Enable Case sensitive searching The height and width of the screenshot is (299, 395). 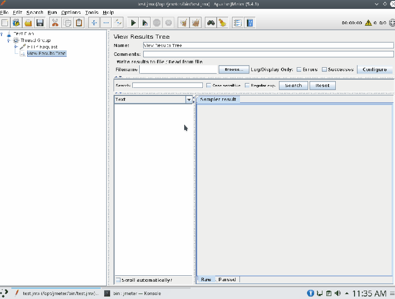click(209, 85)
